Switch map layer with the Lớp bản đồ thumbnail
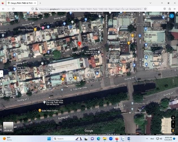 8,127
